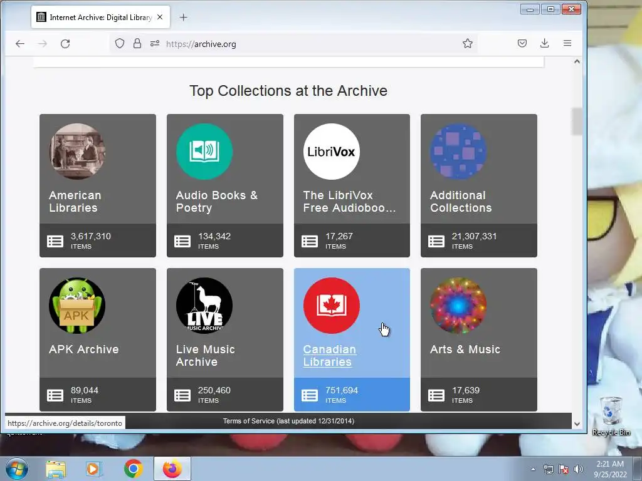642x481 pixels.
Task: Click list icon beside 250,460 items
Action: pos(182,396)
